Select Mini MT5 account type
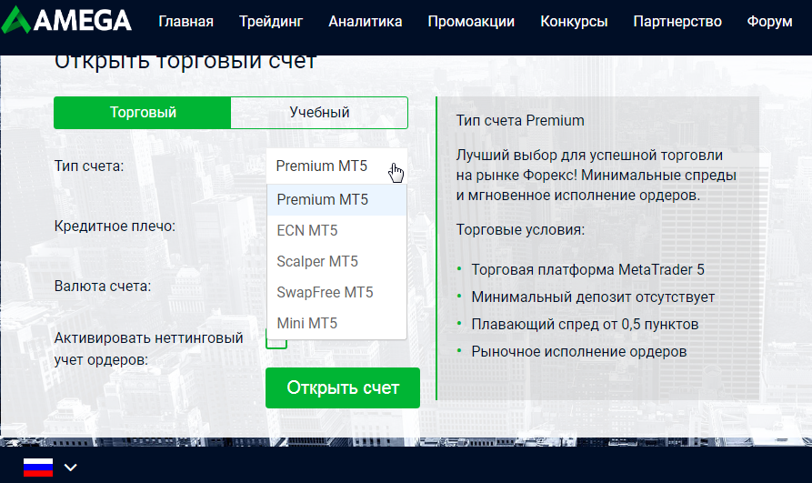 coord(306,323)
